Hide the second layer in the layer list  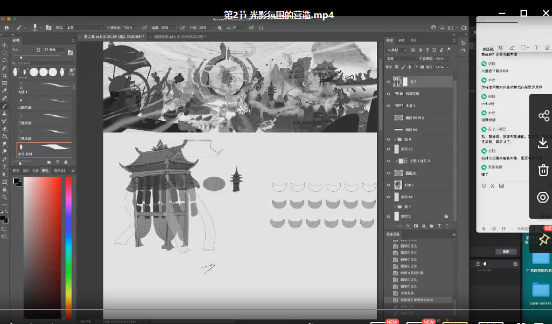click(x=388, y=94)
